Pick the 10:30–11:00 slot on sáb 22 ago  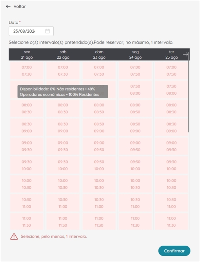[x=63, y=203]
